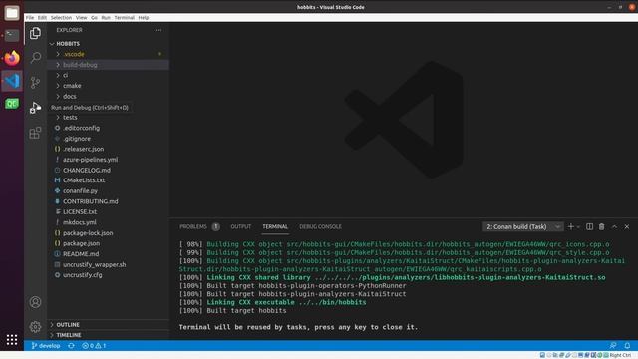Open the Search view in activity bar
Screen dimensions: 638x359
(x=36, y=58)
